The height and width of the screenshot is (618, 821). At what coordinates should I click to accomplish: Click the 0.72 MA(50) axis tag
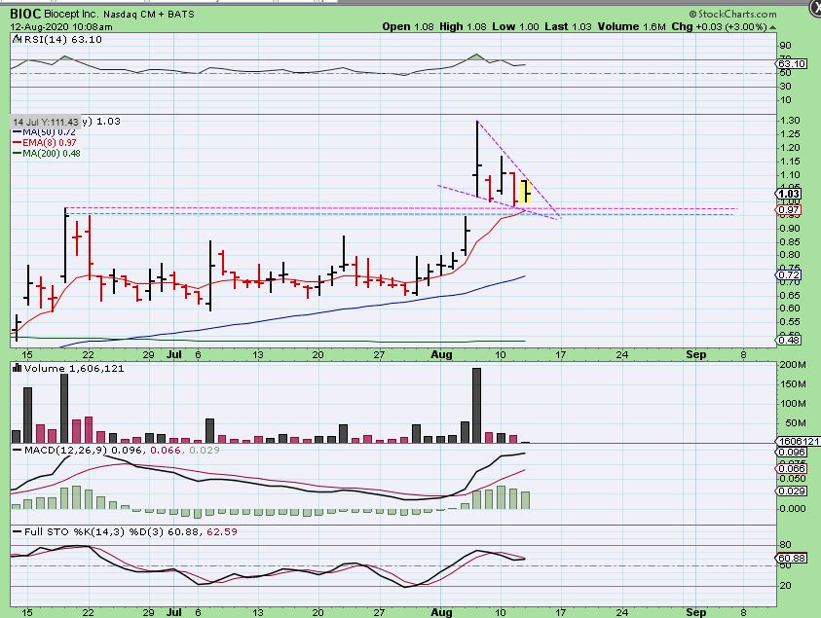tap(788, 274)
